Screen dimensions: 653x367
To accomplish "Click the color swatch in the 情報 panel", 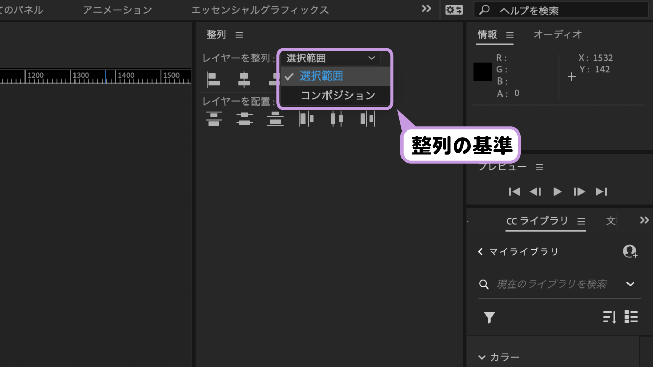I will 482,72.
